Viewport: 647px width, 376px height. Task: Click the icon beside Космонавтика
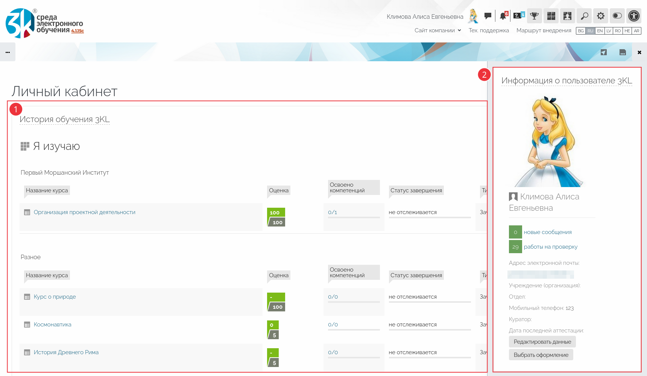(27, 325)
